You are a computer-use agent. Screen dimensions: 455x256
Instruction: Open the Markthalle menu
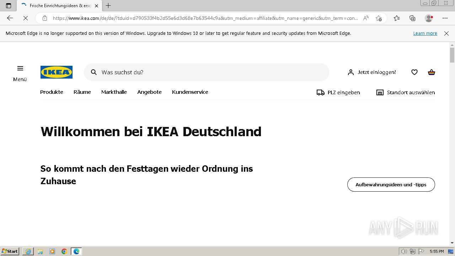click(114, 92)
